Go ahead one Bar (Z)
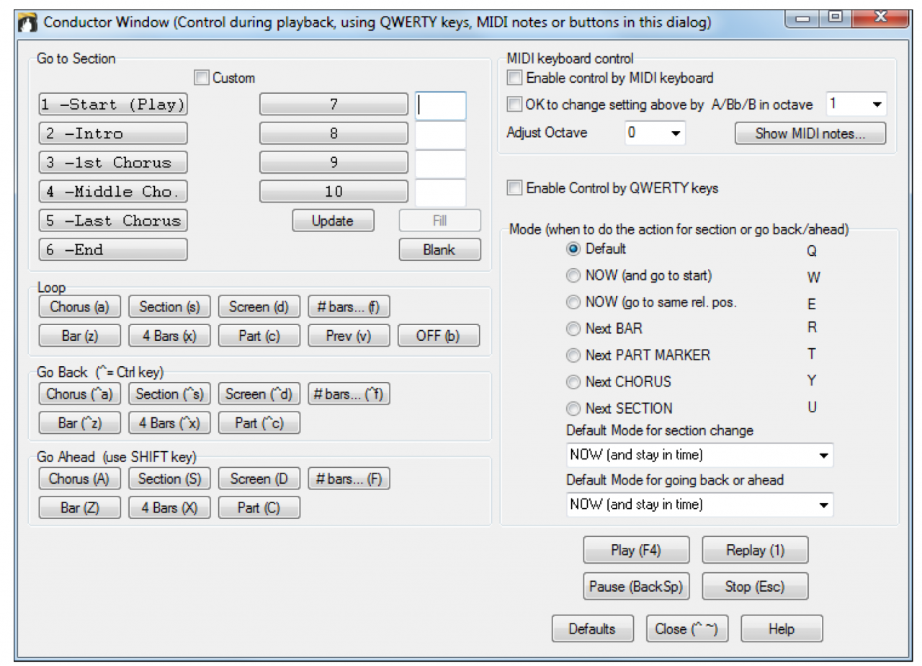The height and width of the screenshot is (666, 922). coord(79,507)
